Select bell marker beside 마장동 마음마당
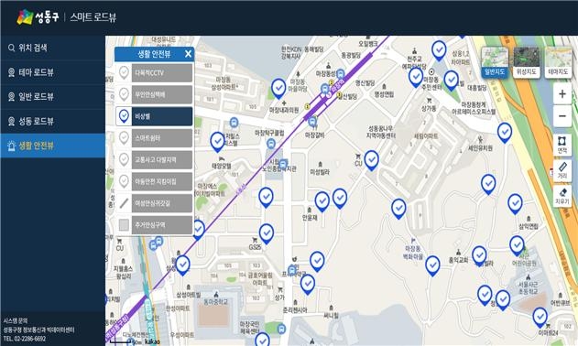Screen dimensions: 578x346 [278, 89]
